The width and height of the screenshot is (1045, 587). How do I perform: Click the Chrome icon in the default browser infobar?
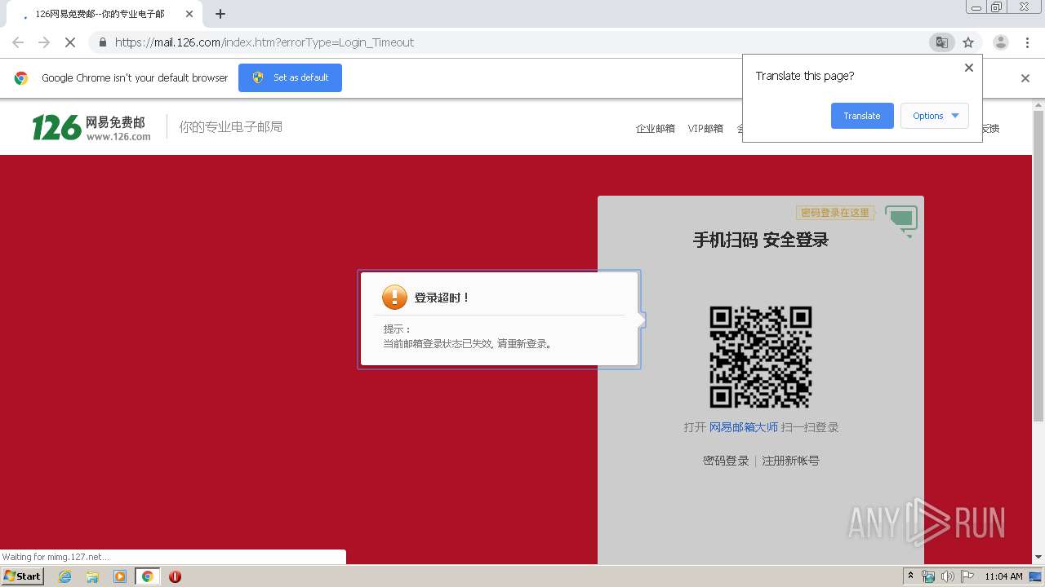(x=21, y=78)
